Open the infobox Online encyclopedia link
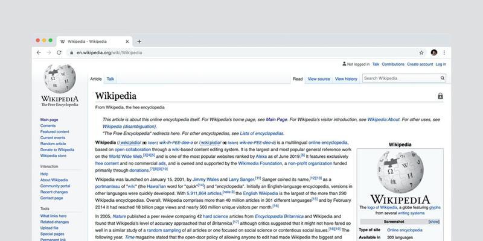 tap(405, 230)
